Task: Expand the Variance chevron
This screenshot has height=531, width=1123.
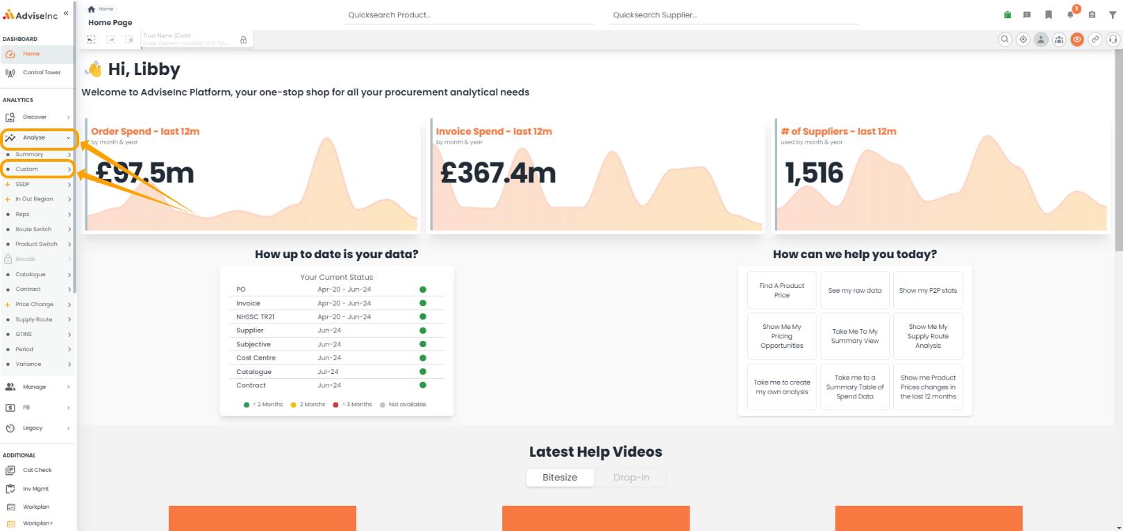Action: coord(69,364)
